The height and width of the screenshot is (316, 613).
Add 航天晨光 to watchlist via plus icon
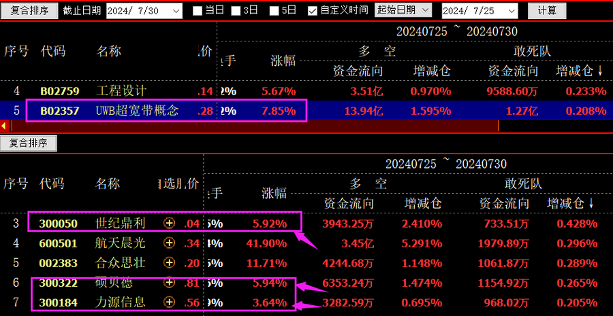click(x=170, y=243)
